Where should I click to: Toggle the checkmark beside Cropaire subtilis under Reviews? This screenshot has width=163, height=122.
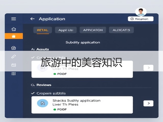pos(33,93)
